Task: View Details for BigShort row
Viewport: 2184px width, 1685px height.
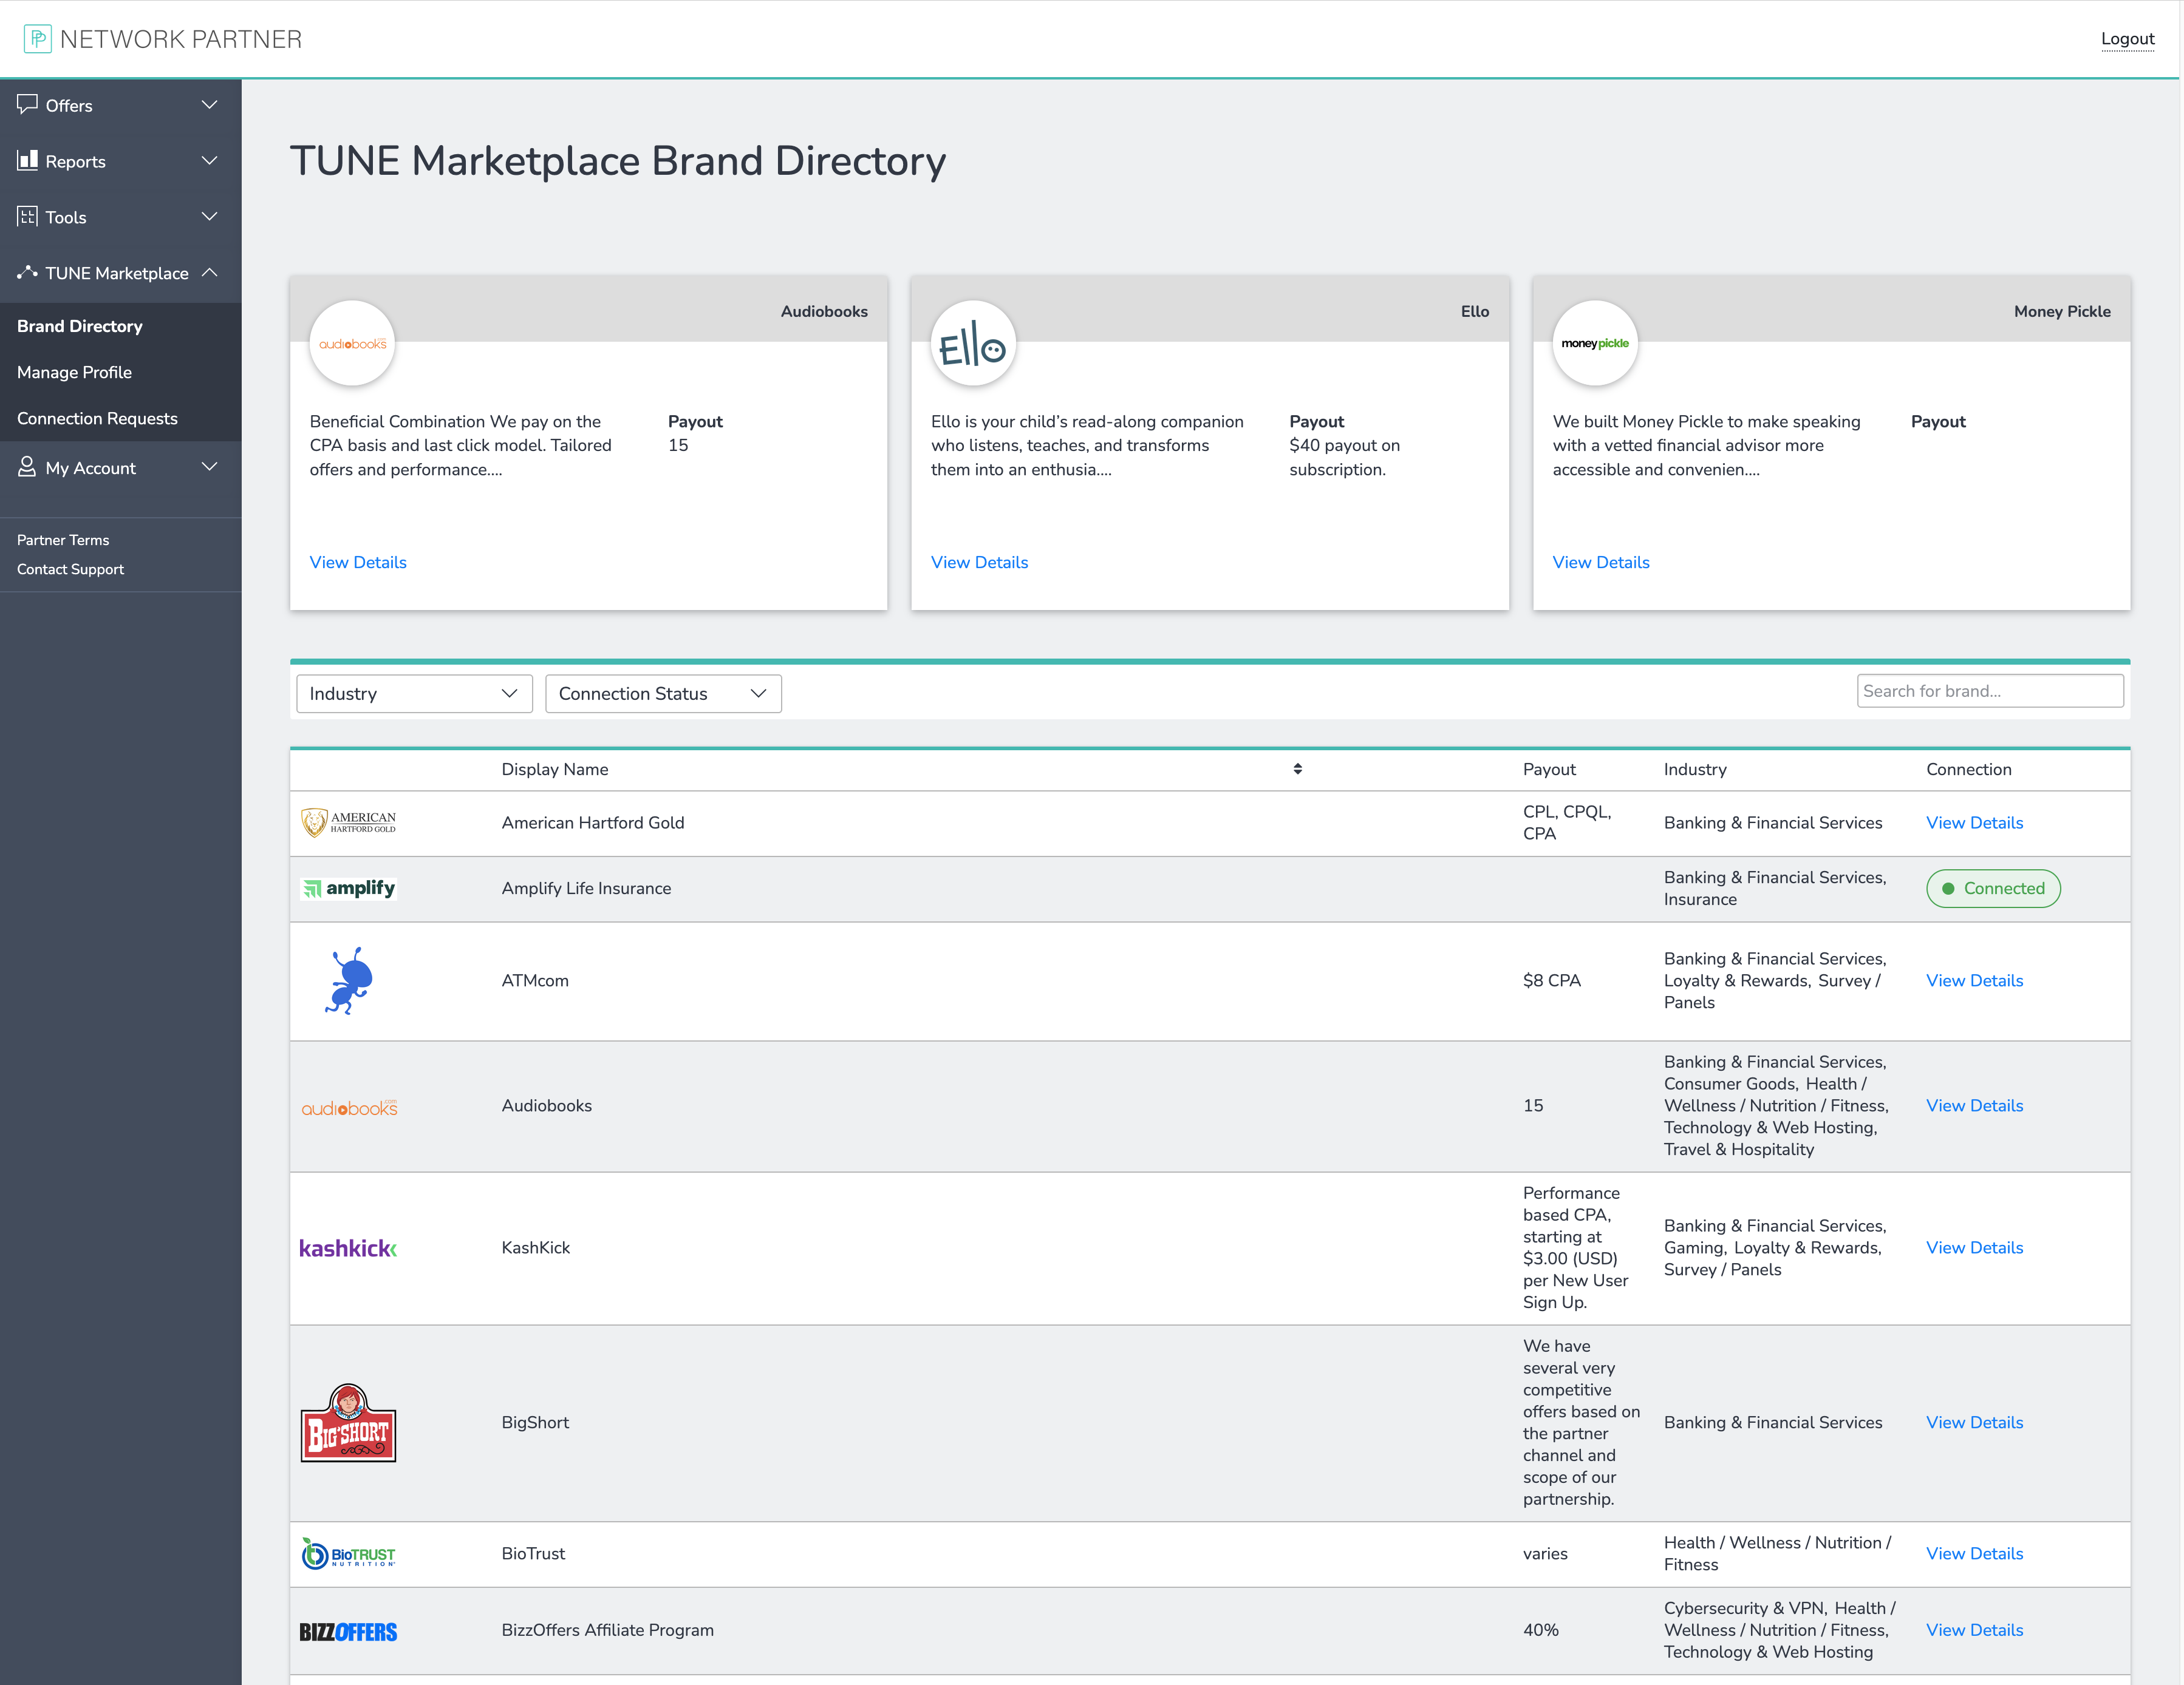Action: tap(1974, 1422)
